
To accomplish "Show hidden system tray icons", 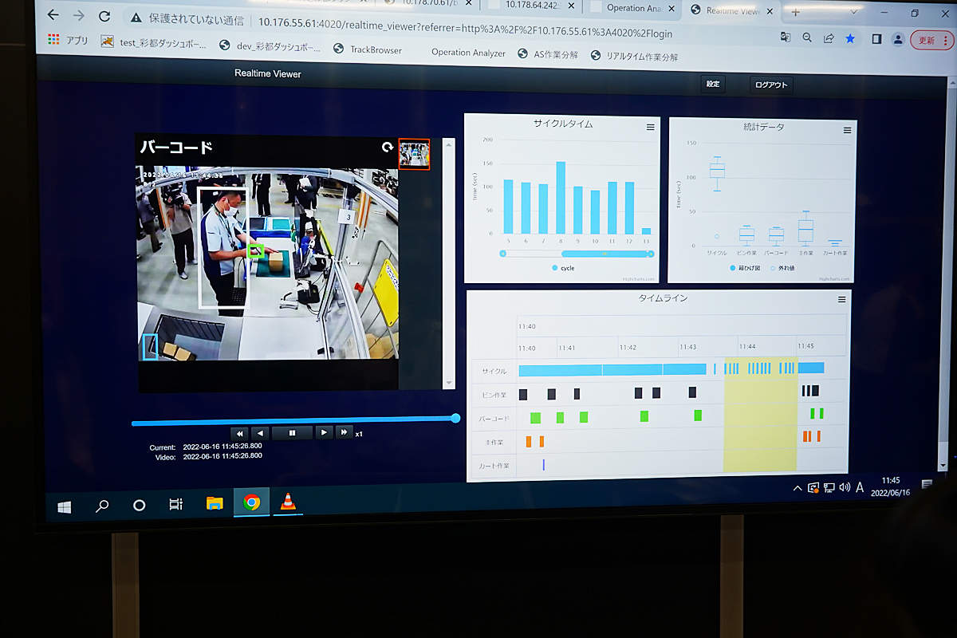I will coord(797,487).
